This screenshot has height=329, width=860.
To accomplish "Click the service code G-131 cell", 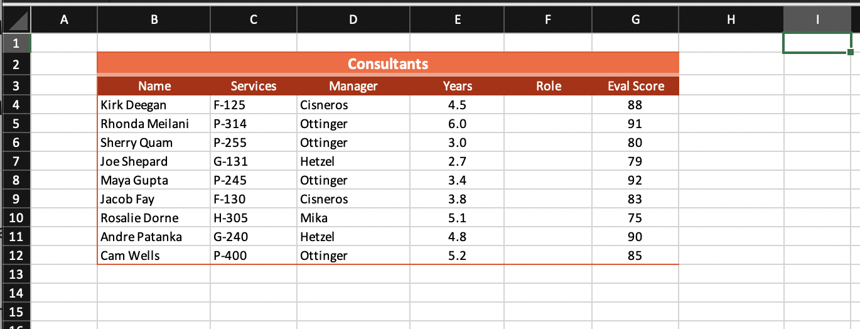I will (254, 161).
